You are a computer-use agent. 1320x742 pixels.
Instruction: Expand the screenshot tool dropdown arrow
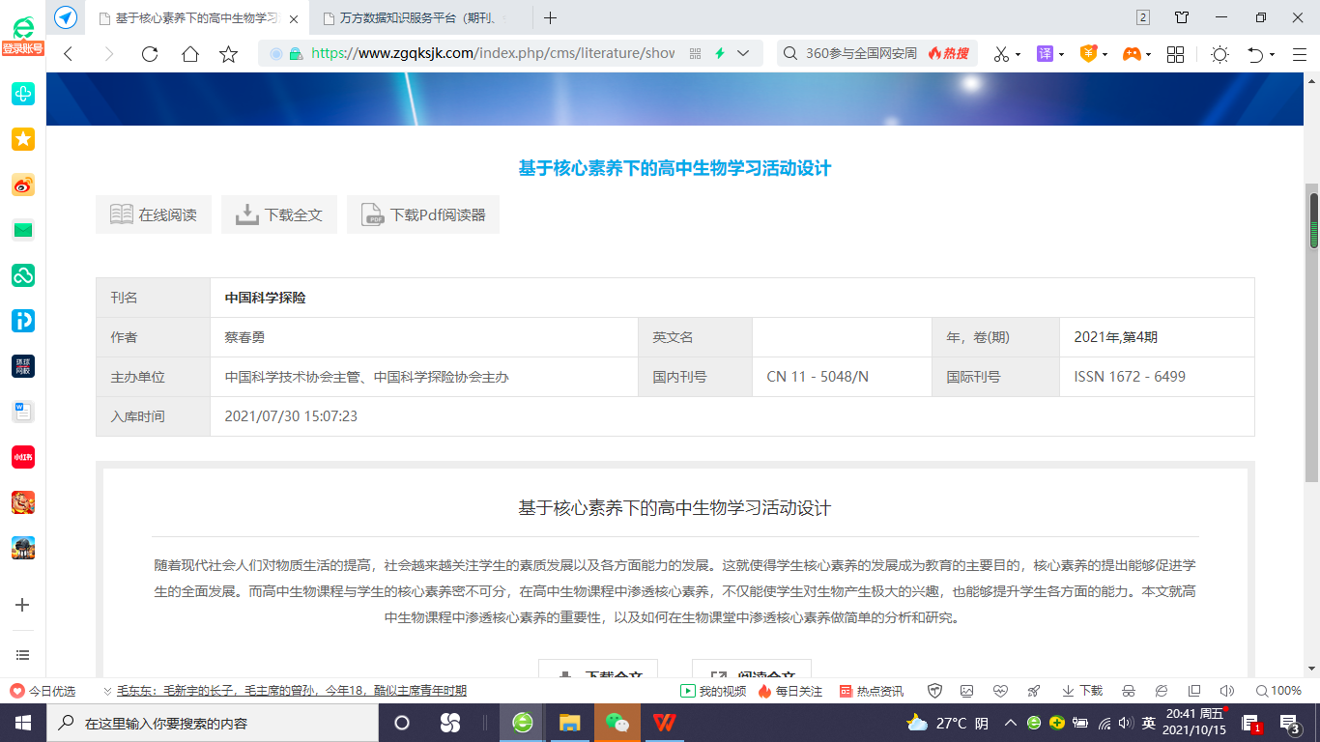(1018, 55)
